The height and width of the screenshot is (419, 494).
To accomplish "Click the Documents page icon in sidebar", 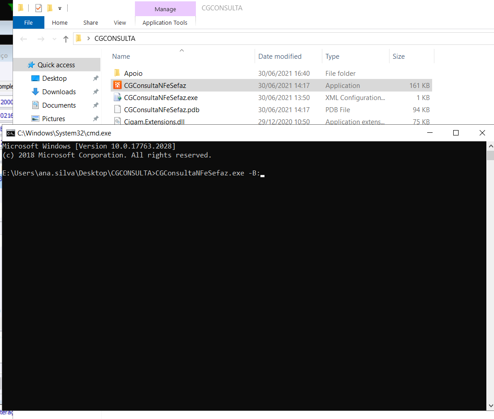I will [35, 105].
